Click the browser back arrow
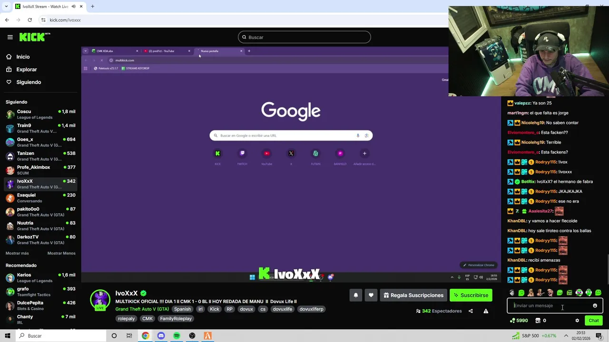The width and height of the screenshot is (609, 342). point(7,20)
